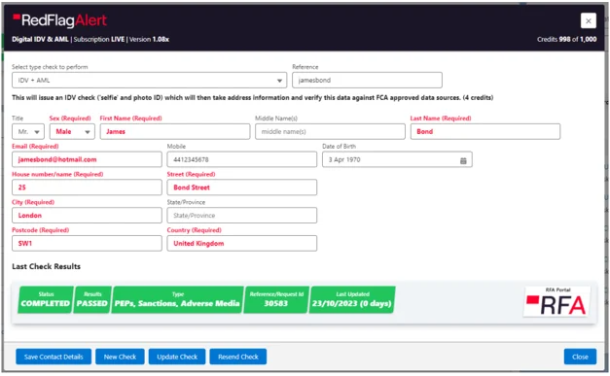The height and width of the screenshot is (376, 610).
Task: Select the Email field jamesbond@hotmail.com
Action: (87, 159)
